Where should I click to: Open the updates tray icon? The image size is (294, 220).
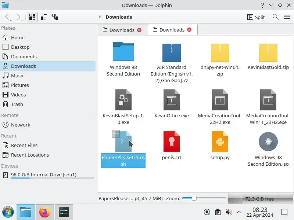[207, 212]
